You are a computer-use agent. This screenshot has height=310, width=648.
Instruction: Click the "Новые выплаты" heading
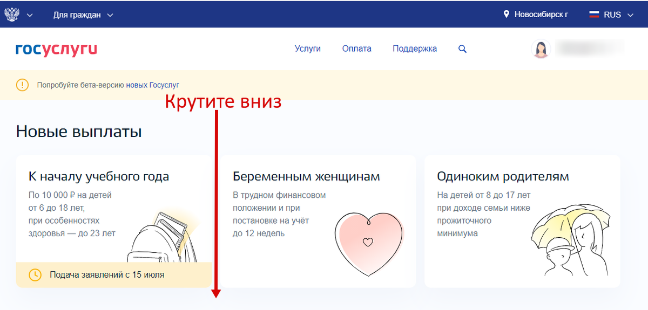pyautogui.click(x=79, y=131)
